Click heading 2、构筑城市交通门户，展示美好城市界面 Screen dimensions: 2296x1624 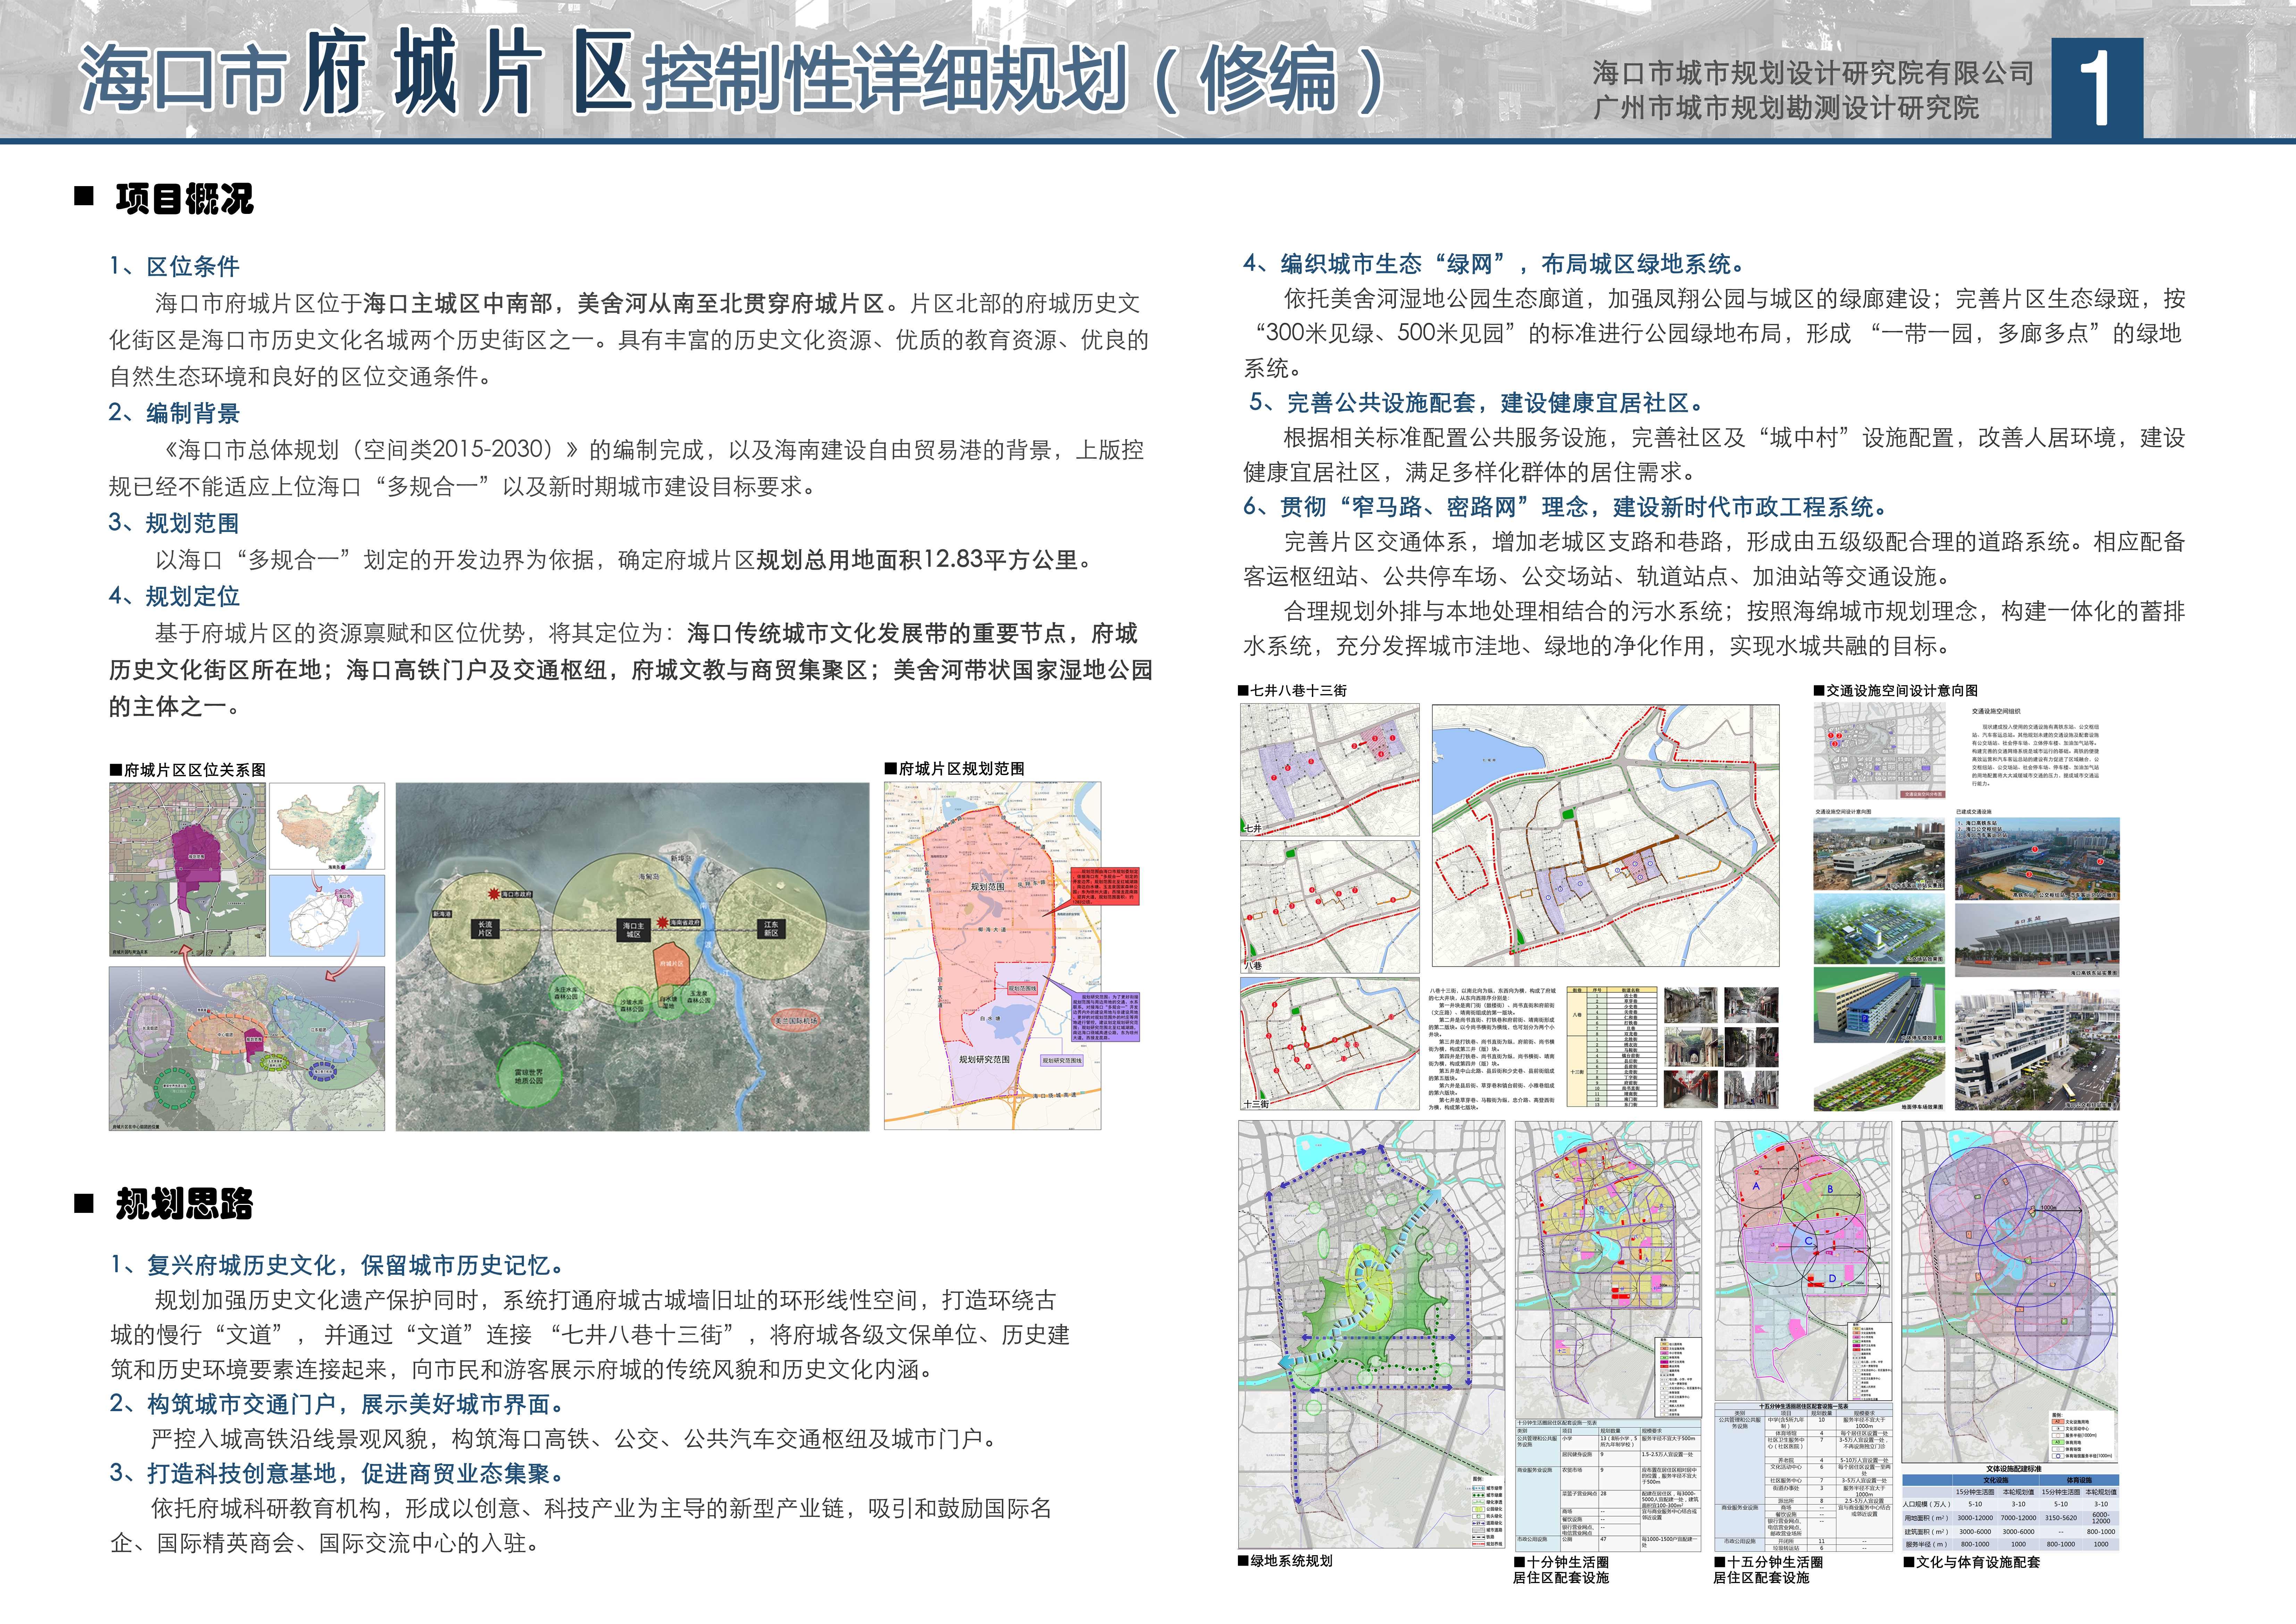tap(338, 1404)
